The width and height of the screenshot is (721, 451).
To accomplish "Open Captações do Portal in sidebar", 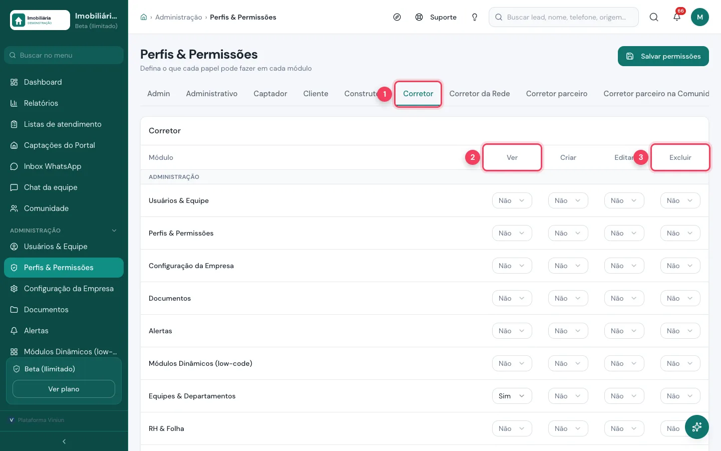I will coord(64,145).
